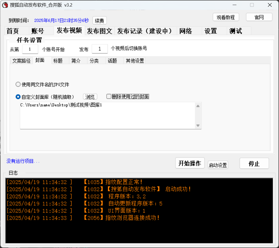Click log line UI界面版本：1
The height and width of the screenshot is (248, 279).
point(127,211)
